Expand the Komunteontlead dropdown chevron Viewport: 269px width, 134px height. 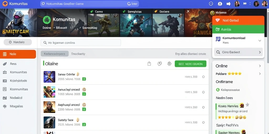[260, 41]
